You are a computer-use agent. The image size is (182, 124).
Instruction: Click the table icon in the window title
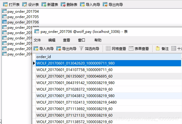tap(37, 31)
